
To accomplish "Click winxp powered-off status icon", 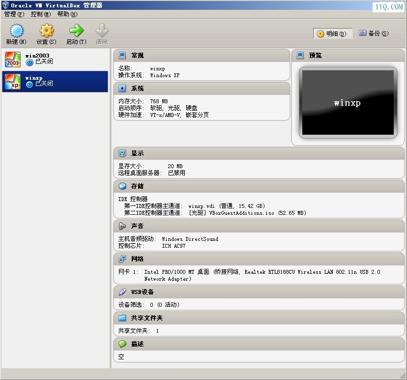I will 29,85.
